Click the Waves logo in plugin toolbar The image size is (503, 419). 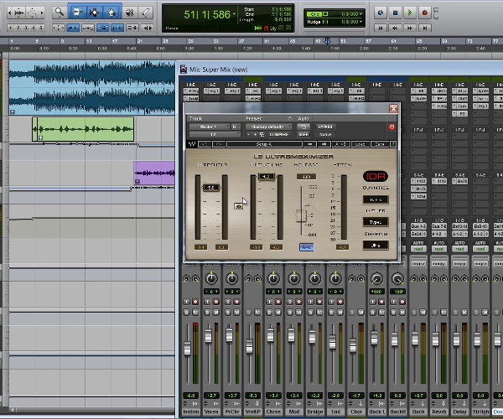191,144
